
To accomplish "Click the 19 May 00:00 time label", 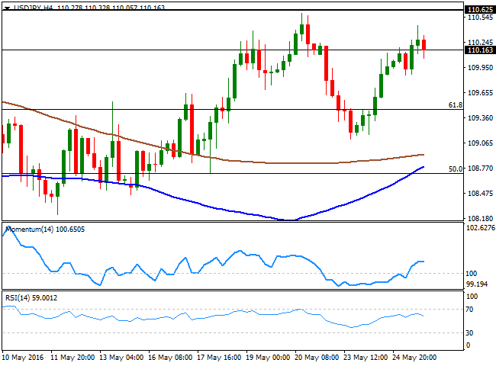I will 268,358.
